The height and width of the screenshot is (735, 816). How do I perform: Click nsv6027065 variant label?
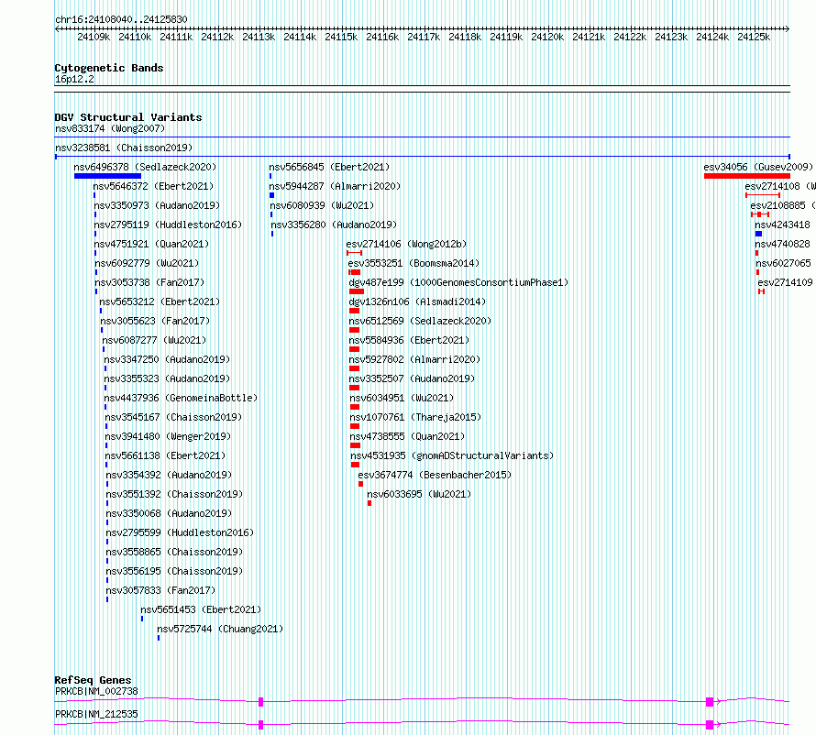pos(783,263)
